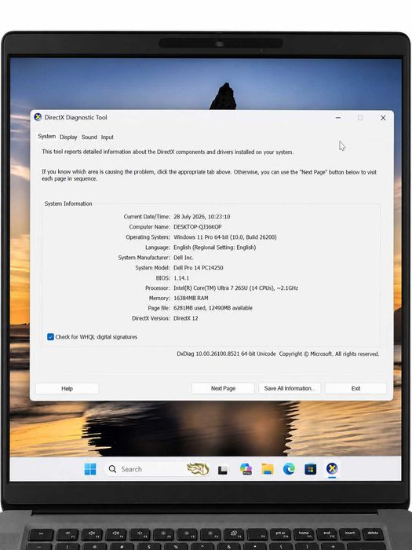Minimize the DirectX Diagnostic Tool window
The width and height of the screenshot is (412, 550).
point(338,118)
